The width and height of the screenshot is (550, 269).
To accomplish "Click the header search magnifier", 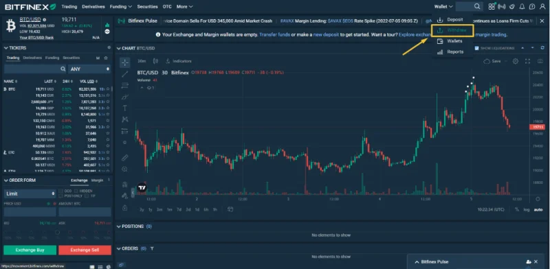I will click(x=477, y=6).
